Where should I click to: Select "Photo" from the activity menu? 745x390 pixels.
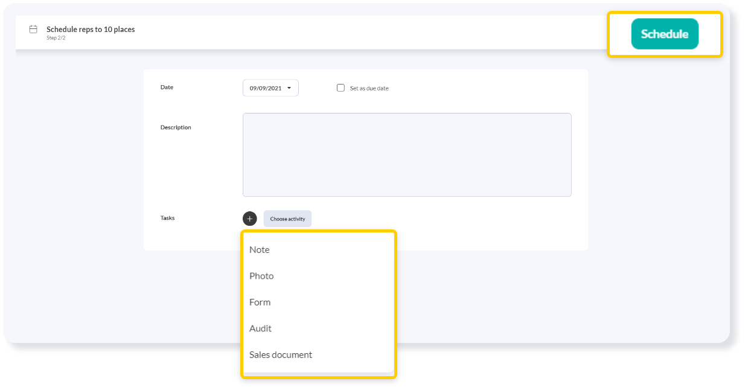click(x=261, y=276)
